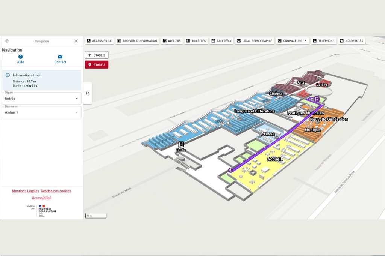The width and height of the screenshot is (385, 256).
Task: Show Toilettes on the map
Action: [196, 41]
